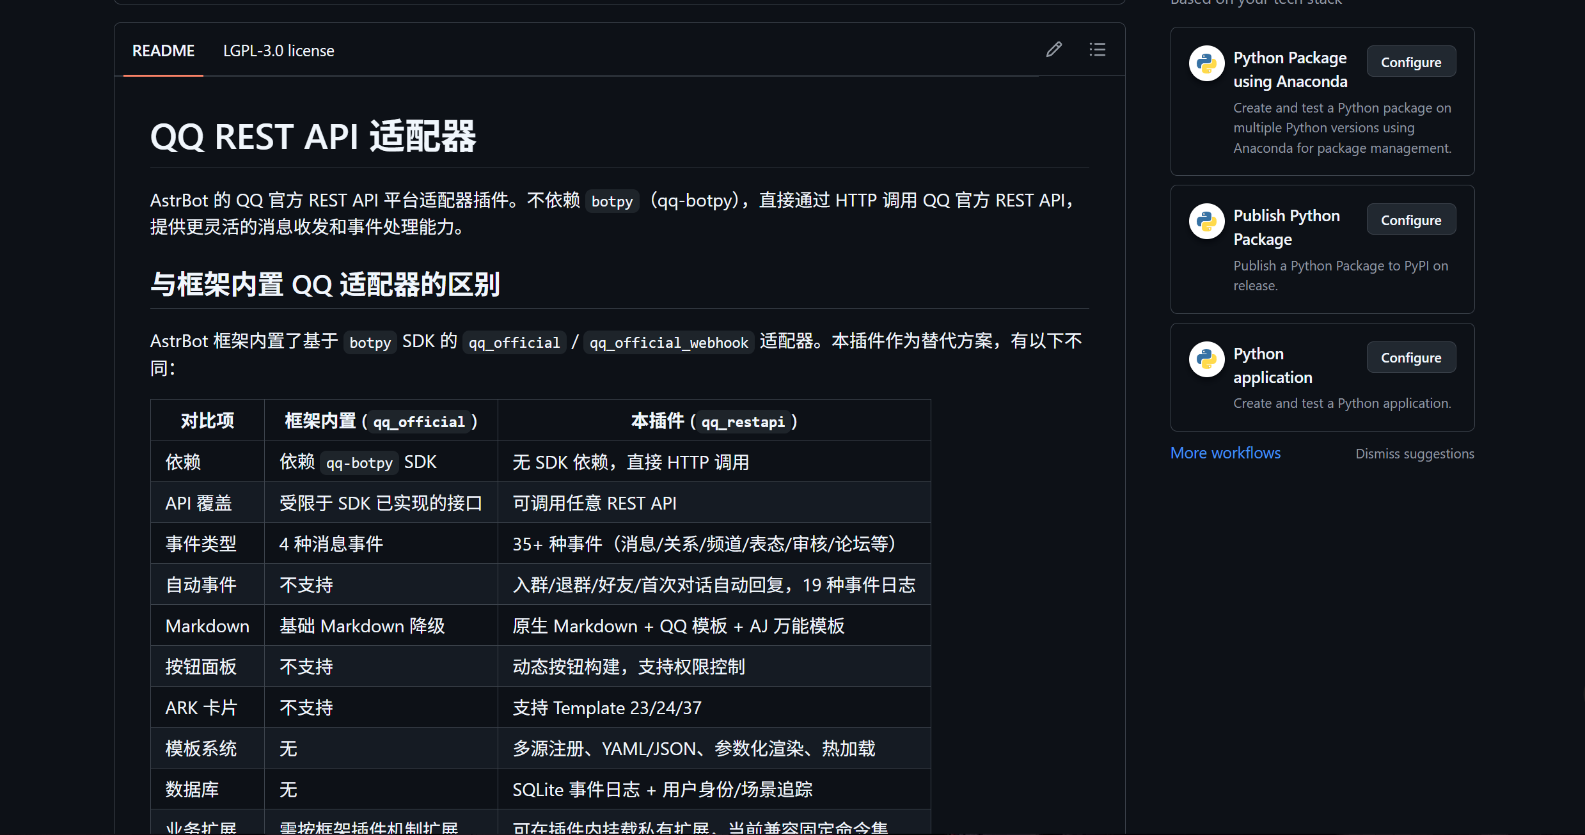
Task: Click cell 原生 Markdown + QQ 模板
Action: (x=714, y=625)
